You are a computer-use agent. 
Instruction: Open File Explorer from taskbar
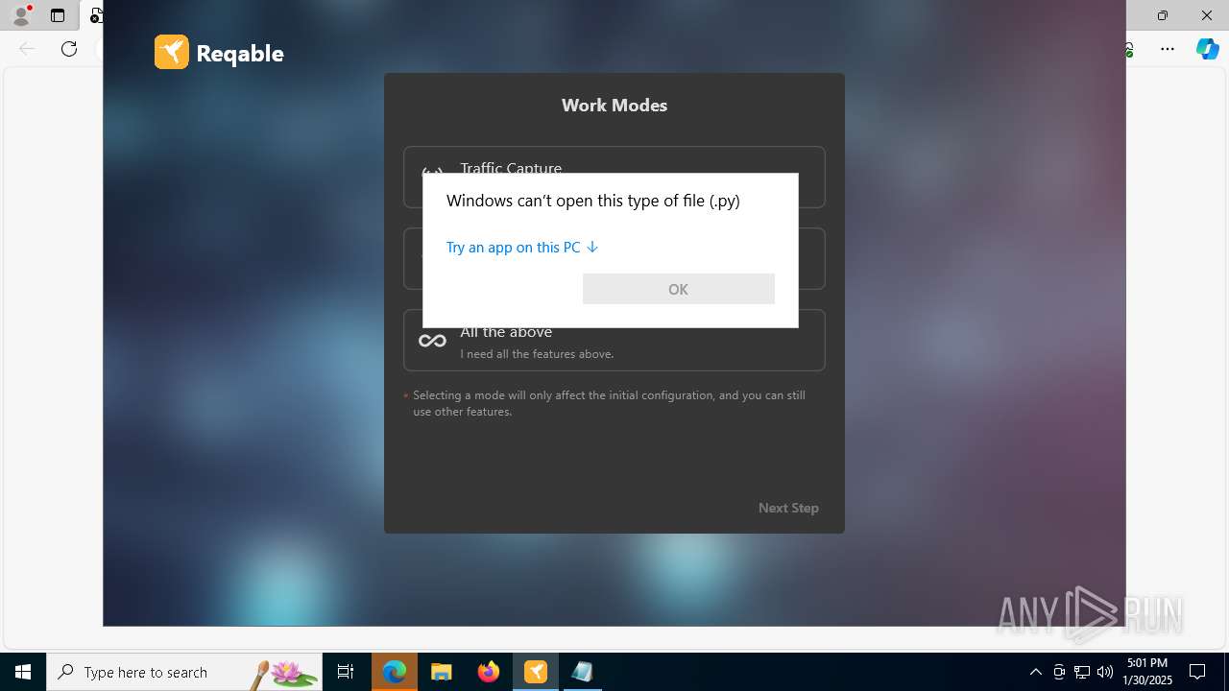(x=442, y=672)
